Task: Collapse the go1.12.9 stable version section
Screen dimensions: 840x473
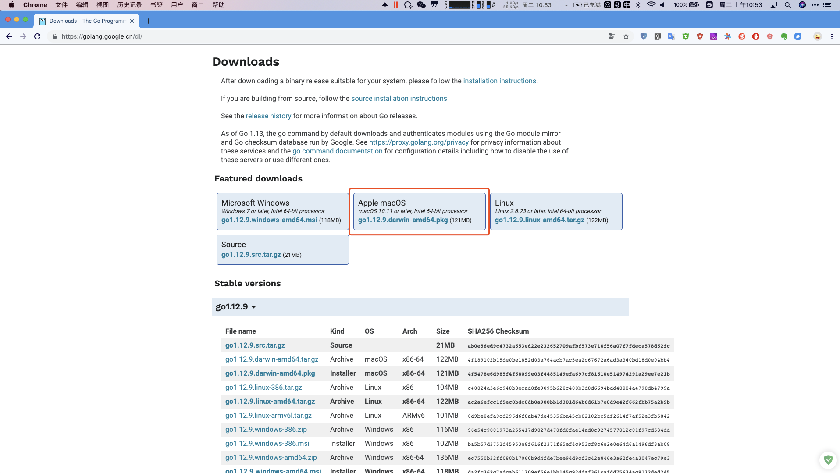Action: click(x=236, y=307)
